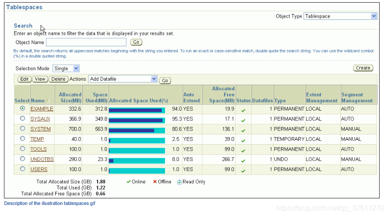Select the USERS tablespace radio button
The width and height of the screenshot is (388, 216).
[x=23, y=169]
